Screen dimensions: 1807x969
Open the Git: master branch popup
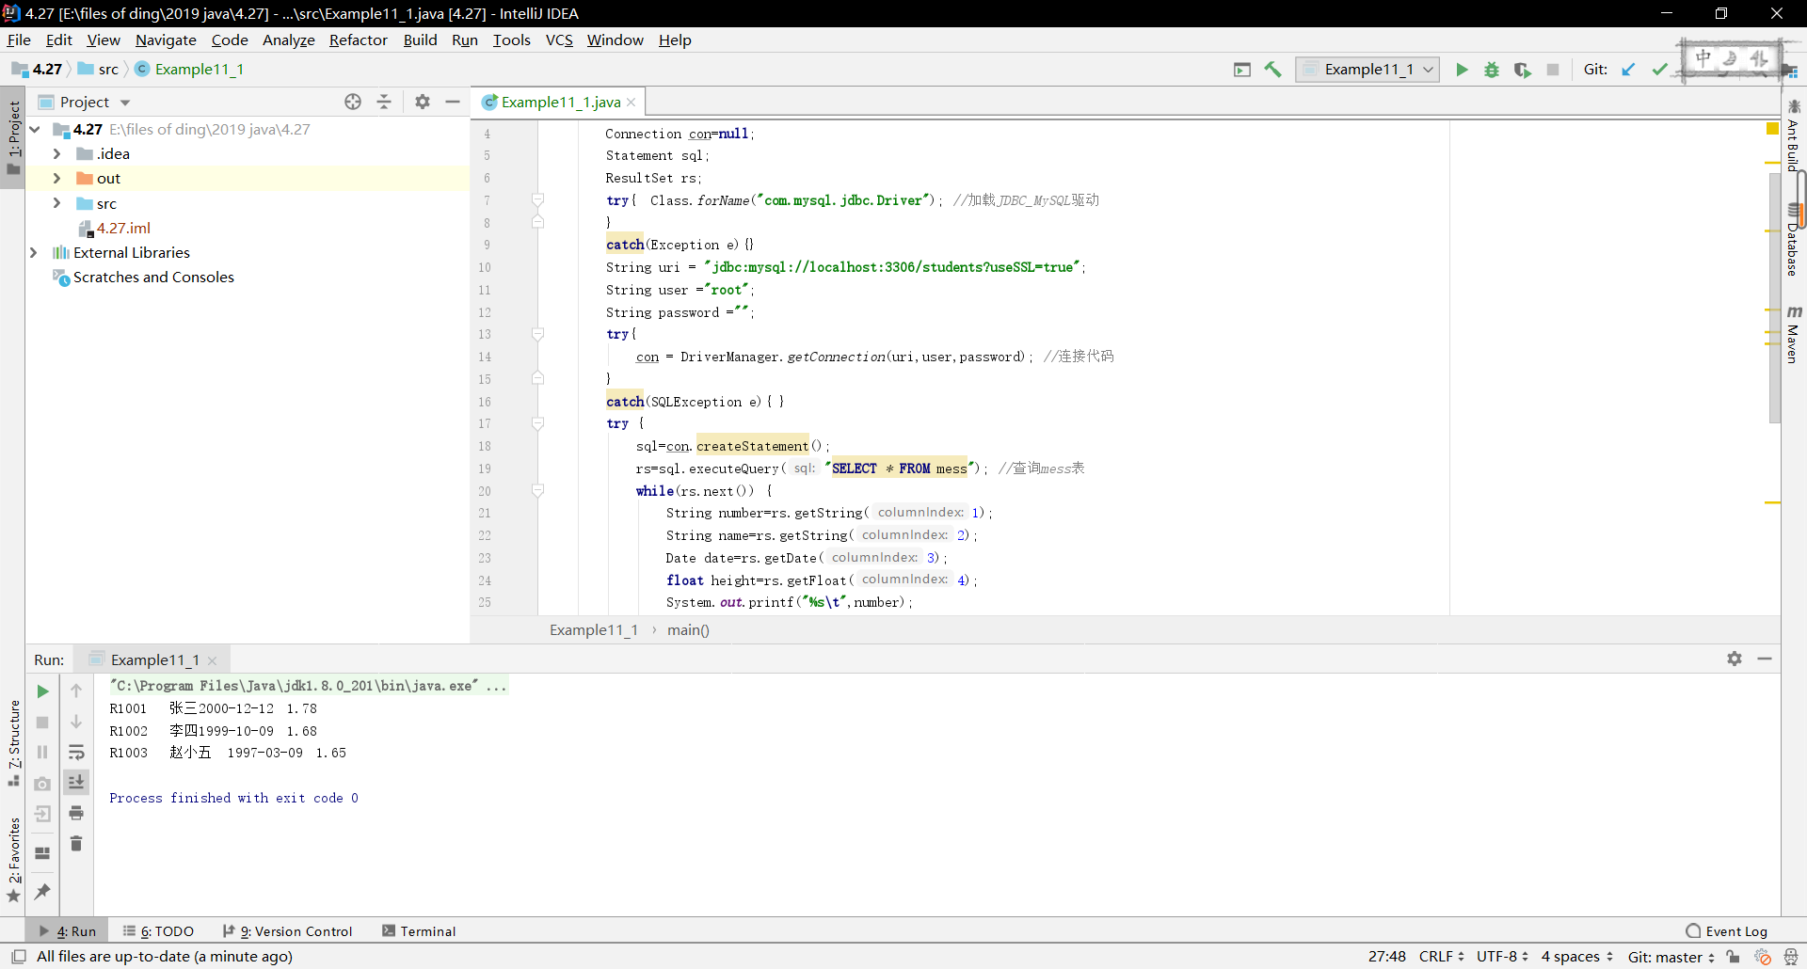1671,957
